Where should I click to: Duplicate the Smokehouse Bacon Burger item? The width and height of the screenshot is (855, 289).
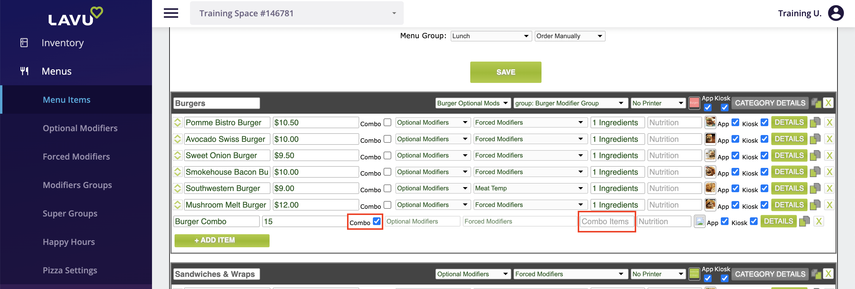point(815,172)
